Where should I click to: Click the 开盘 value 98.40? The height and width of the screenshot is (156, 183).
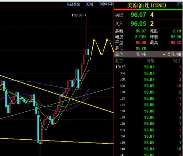coord(141,43)
